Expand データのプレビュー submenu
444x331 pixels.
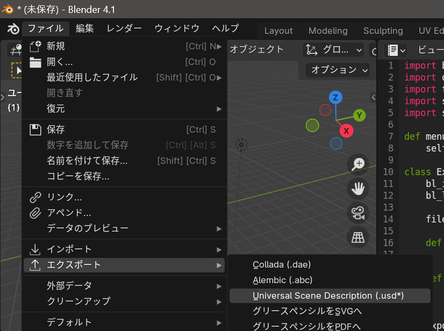[x=125, y=228]
